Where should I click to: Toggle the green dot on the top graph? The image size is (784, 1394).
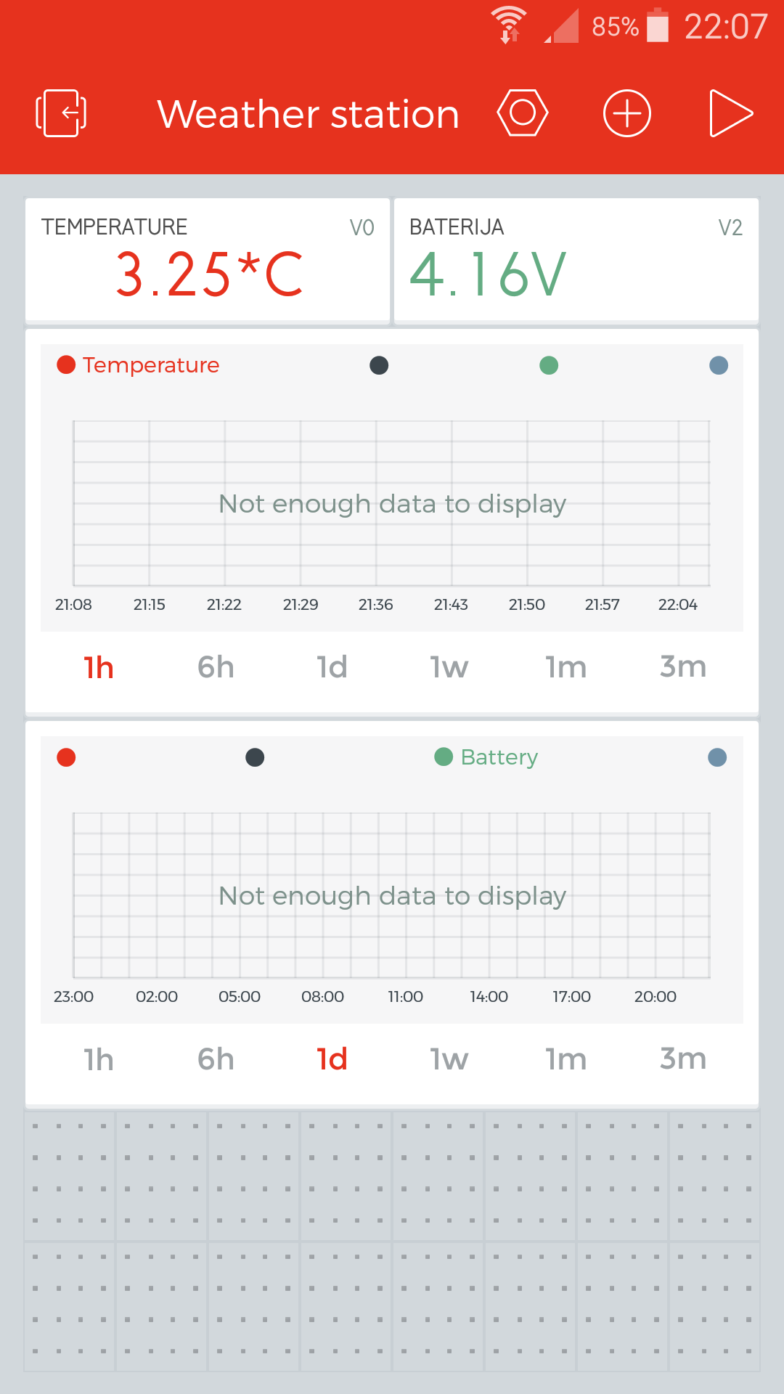pos(549,366)
